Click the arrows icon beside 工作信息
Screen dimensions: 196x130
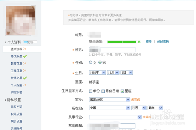pyautogui.click(x=25, y=70)
